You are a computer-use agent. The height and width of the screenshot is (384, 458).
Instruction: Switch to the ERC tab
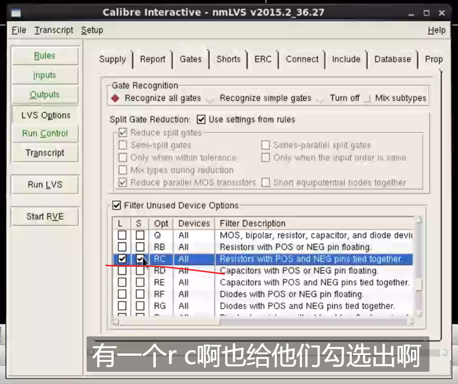tap(263, 59)
